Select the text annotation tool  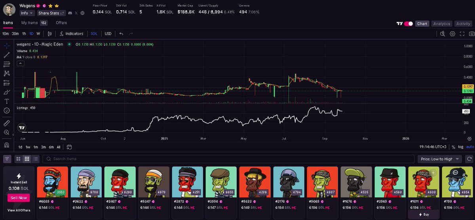pyautogui.click(x=7, y=101)
